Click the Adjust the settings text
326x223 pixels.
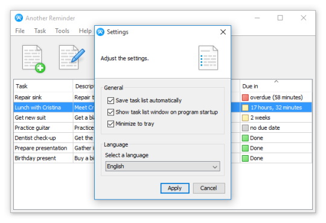click(x=124, y=58)
